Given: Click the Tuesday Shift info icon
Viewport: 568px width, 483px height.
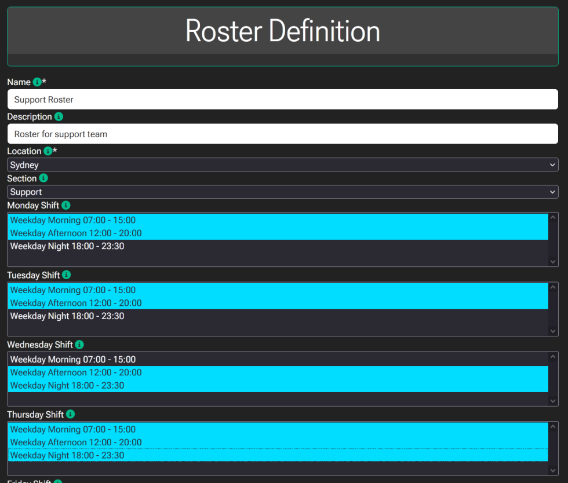Looking at the screenshot, I should point(65,275).
